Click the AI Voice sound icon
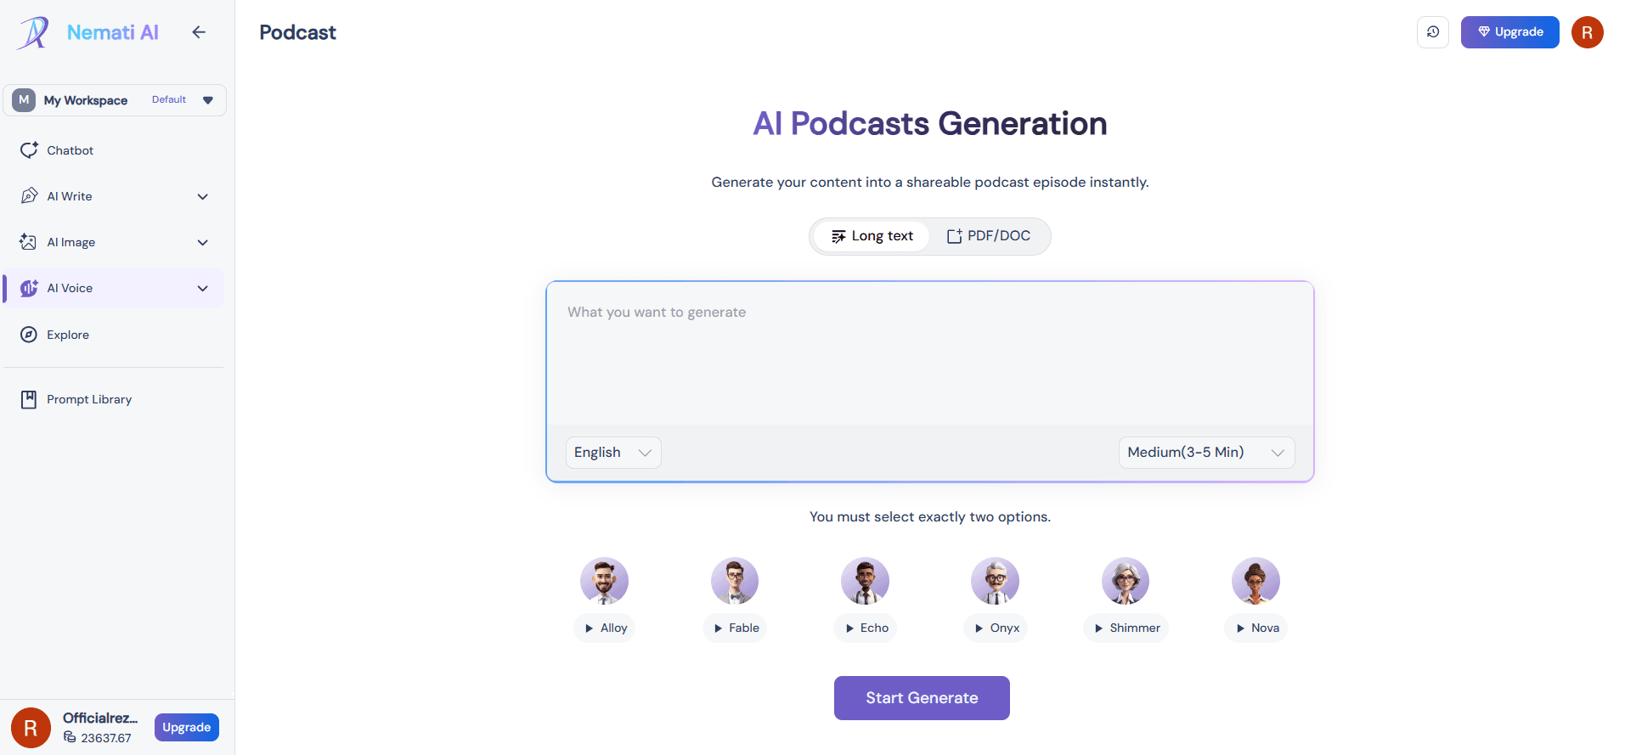Screen dimensions: 1625x755 coord(29,288)
